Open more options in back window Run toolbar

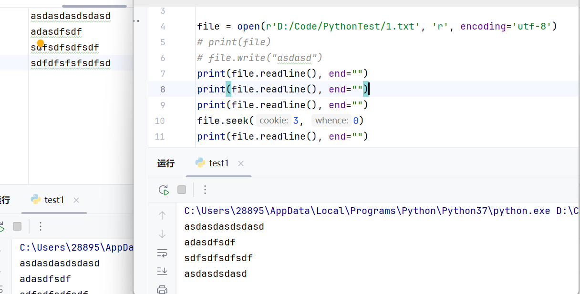coord(41,226)
